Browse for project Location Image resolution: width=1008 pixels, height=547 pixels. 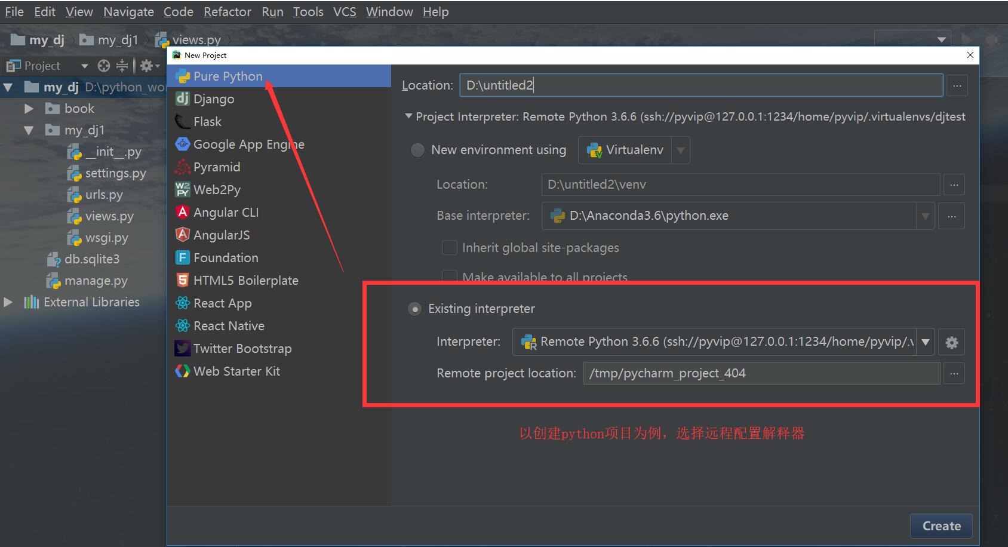point(957,85)
